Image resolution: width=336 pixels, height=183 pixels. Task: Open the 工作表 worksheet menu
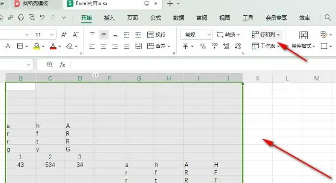point(266,46)
